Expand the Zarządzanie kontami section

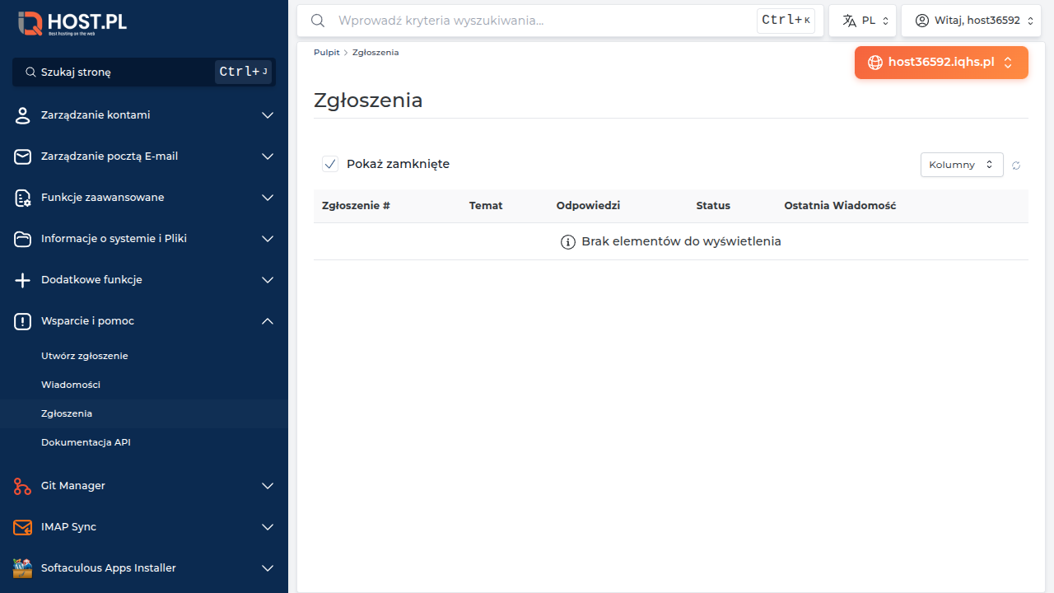[268, 115]
